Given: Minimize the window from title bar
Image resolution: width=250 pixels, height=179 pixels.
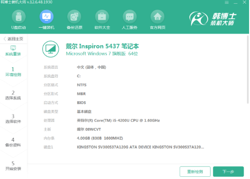Looking at the screenshot, I should point(235,3).
